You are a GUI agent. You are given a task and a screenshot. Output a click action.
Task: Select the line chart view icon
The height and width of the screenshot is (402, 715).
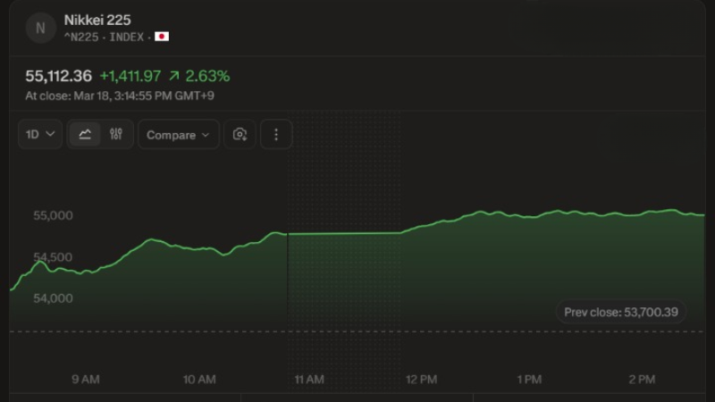[x=85, y=134]
